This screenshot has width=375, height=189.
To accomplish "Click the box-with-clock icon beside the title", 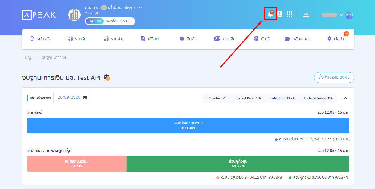I will coord(107,78).
